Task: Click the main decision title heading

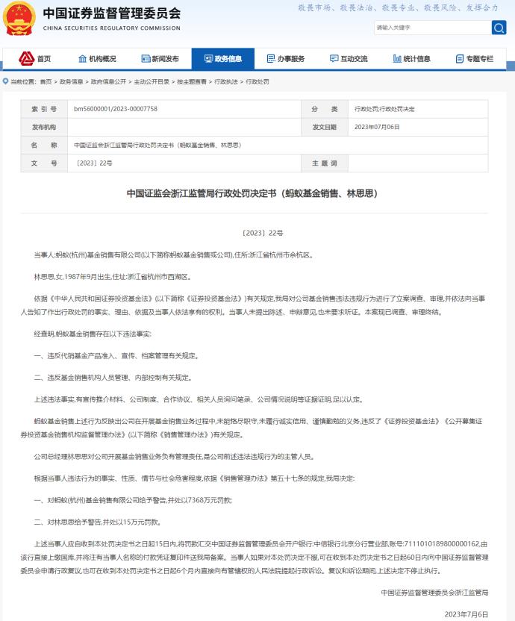Action: tap(252, 193)
